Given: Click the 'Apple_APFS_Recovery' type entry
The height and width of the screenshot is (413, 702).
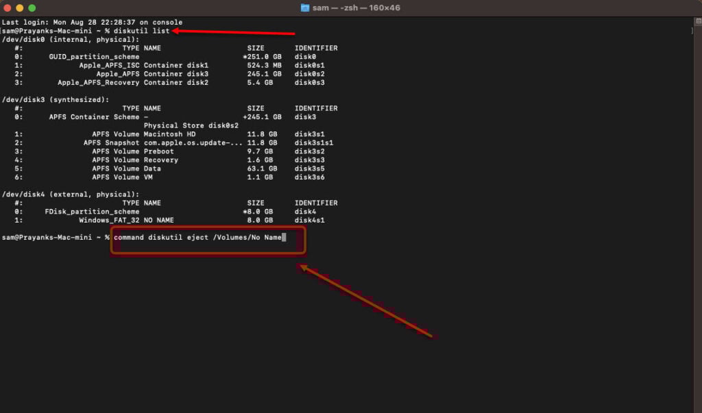Looking at the screenshot, I should click(99, 82).
